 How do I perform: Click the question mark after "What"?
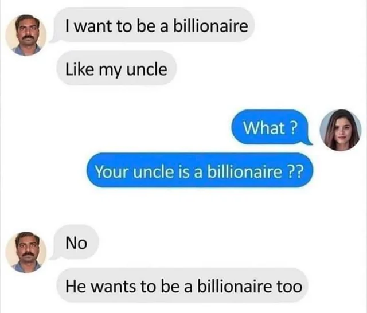pyautogui.click(x=294, y=128)
